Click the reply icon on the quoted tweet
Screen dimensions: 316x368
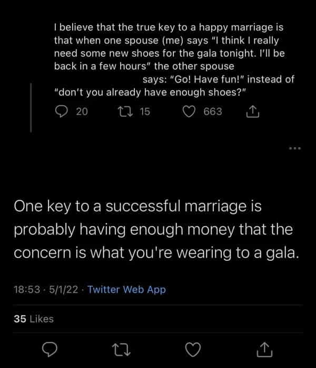[62, 111]
